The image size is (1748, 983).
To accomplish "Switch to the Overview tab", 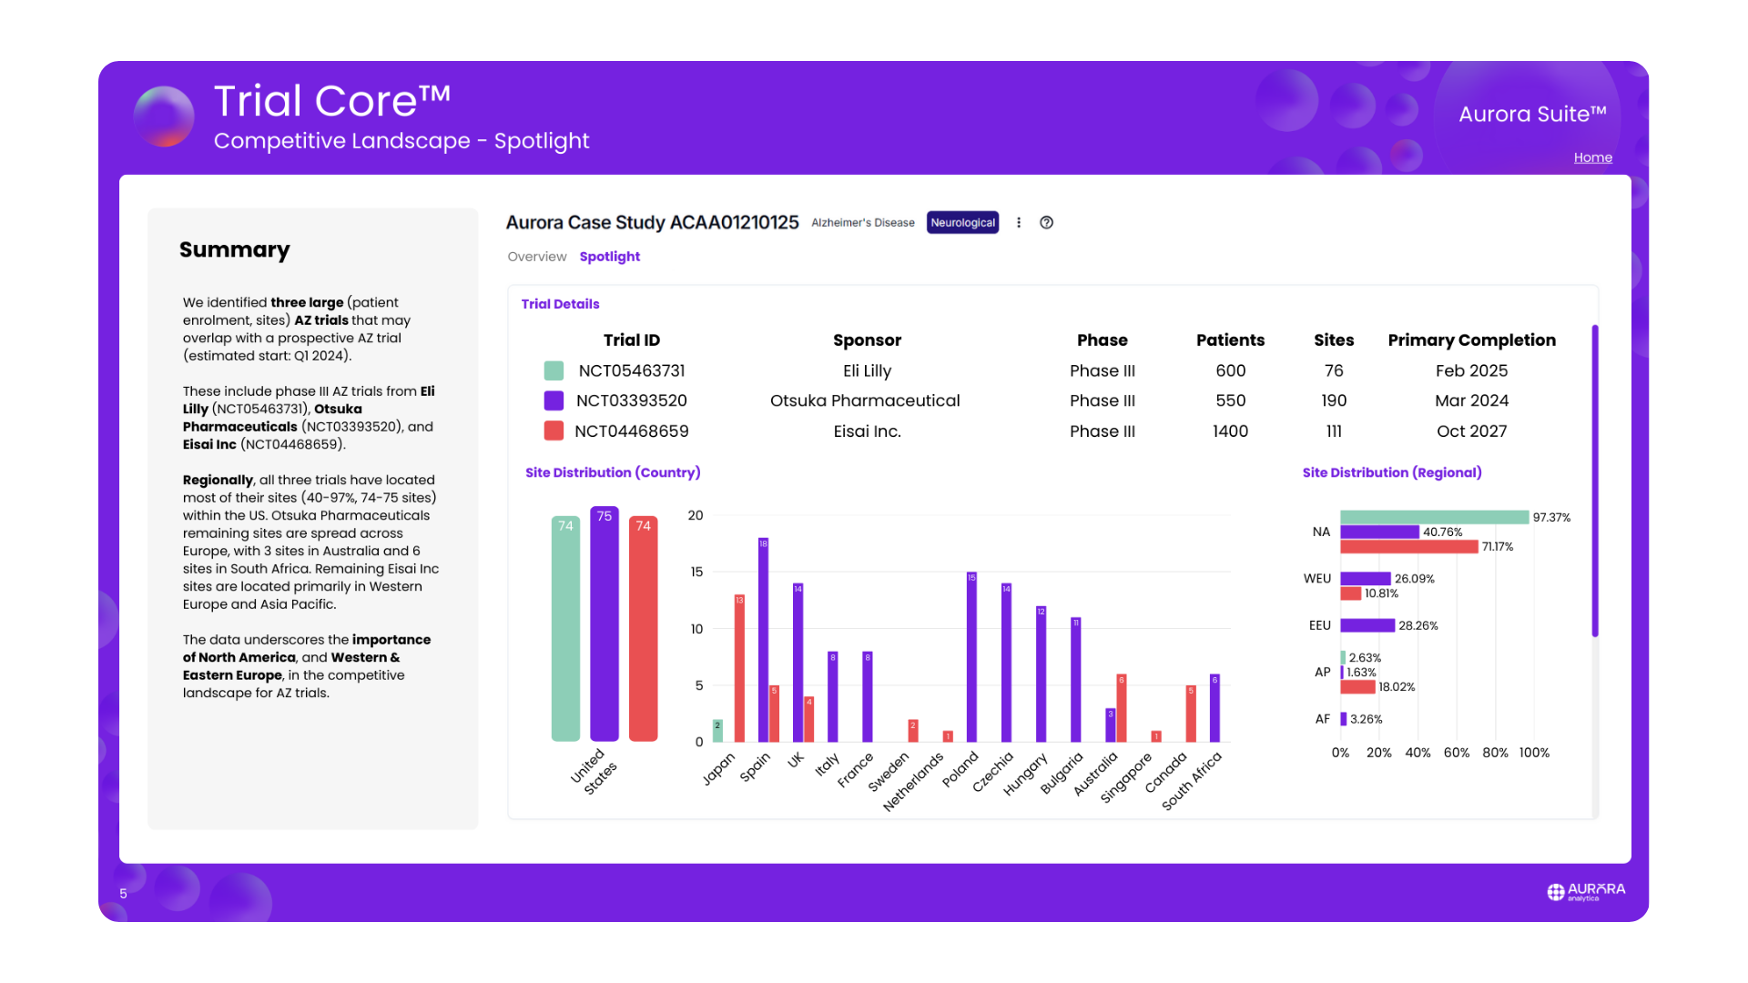I will coord(537,257).
